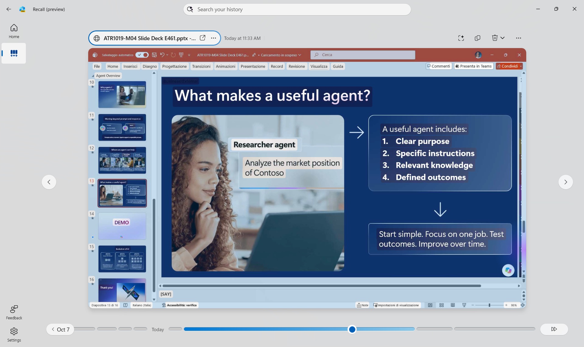The height and width of the screenshot is (347, 584).
Task: Show previous snapshot with left chevron
Action: click(x=49, y=182)
